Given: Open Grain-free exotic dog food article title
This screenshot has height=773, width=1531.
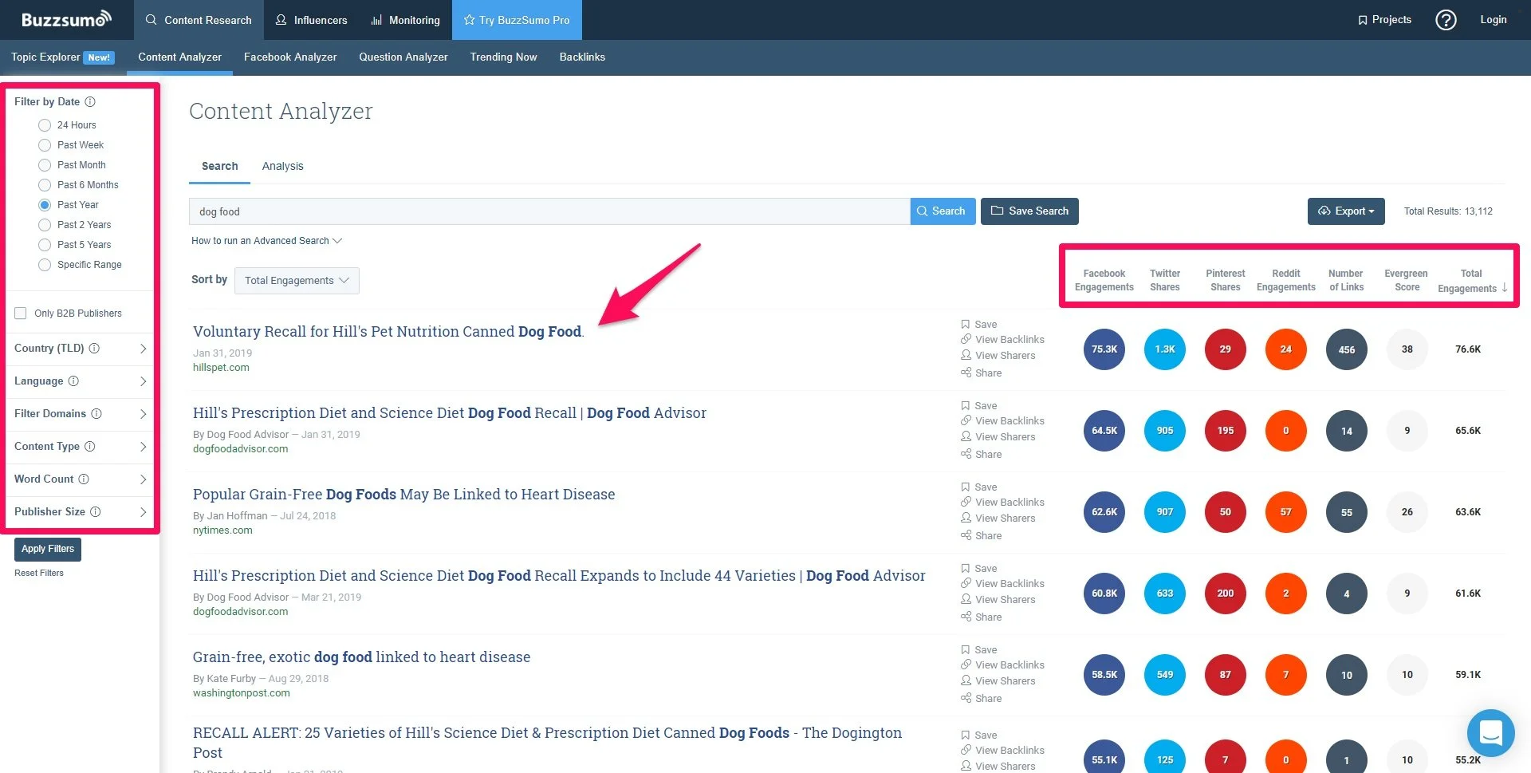Looking at the screenshot, I should pos(361,657).
